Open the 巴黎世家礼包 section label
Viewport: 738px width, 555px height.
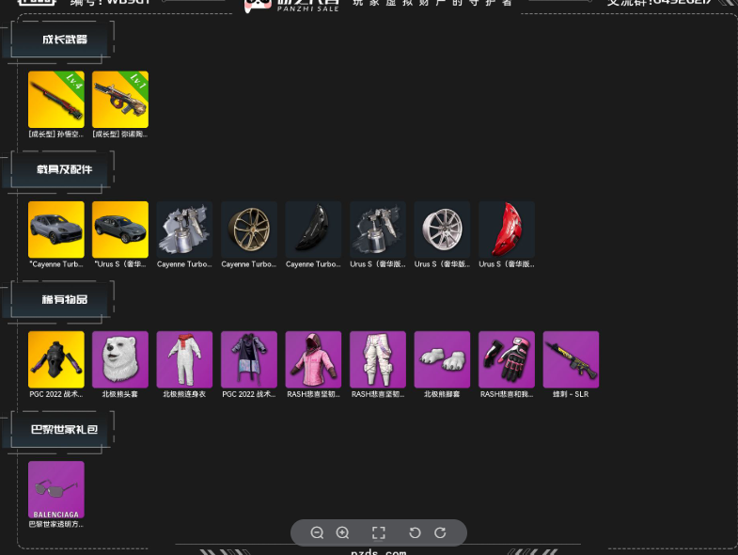[64, 429]
